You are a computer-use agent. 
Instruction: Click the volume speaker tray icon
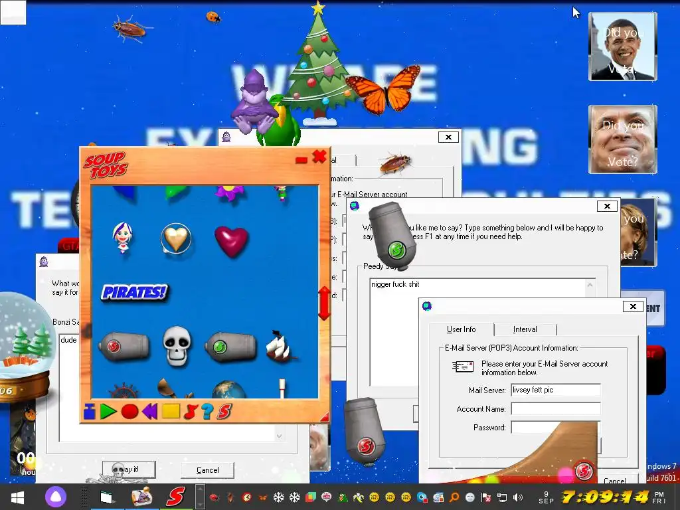point(517,497)
